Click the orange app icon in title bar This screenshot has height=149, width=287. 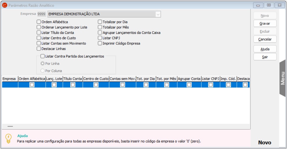click(x=5, y=5)
